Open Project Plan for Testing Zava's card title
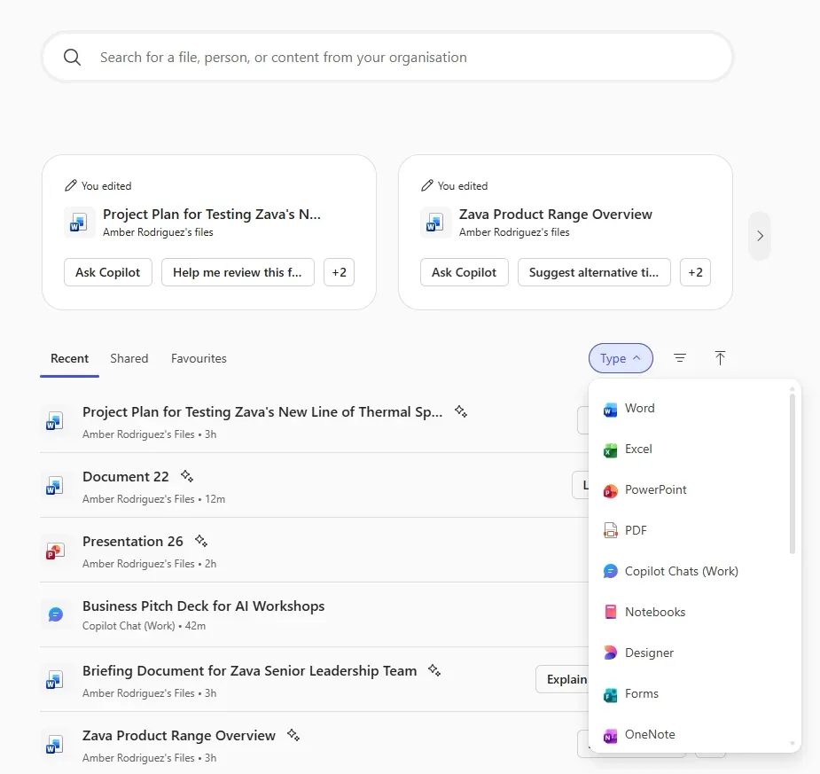Screen dimensions: 820x774 212,215
